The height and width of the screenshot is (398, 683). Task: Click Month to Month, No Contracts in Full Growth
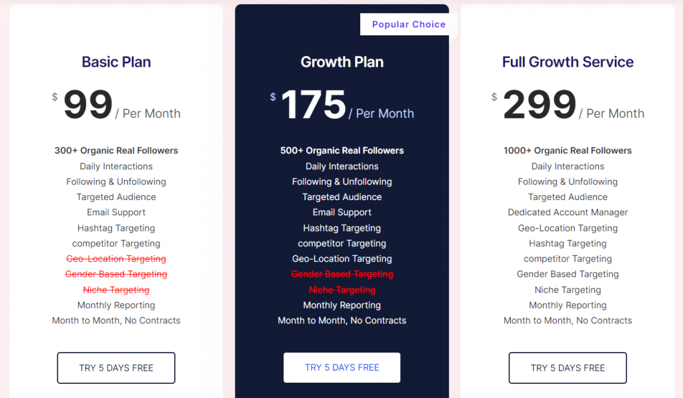568,321
